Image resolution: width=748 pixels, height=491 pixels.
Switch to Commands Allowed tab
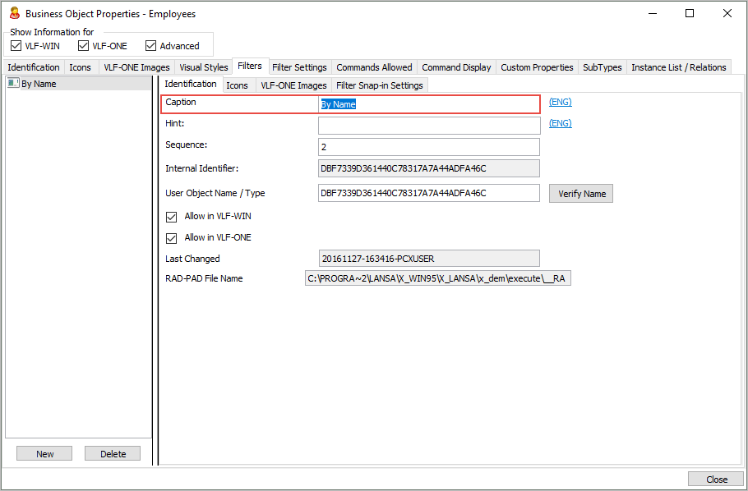(374, 67)
